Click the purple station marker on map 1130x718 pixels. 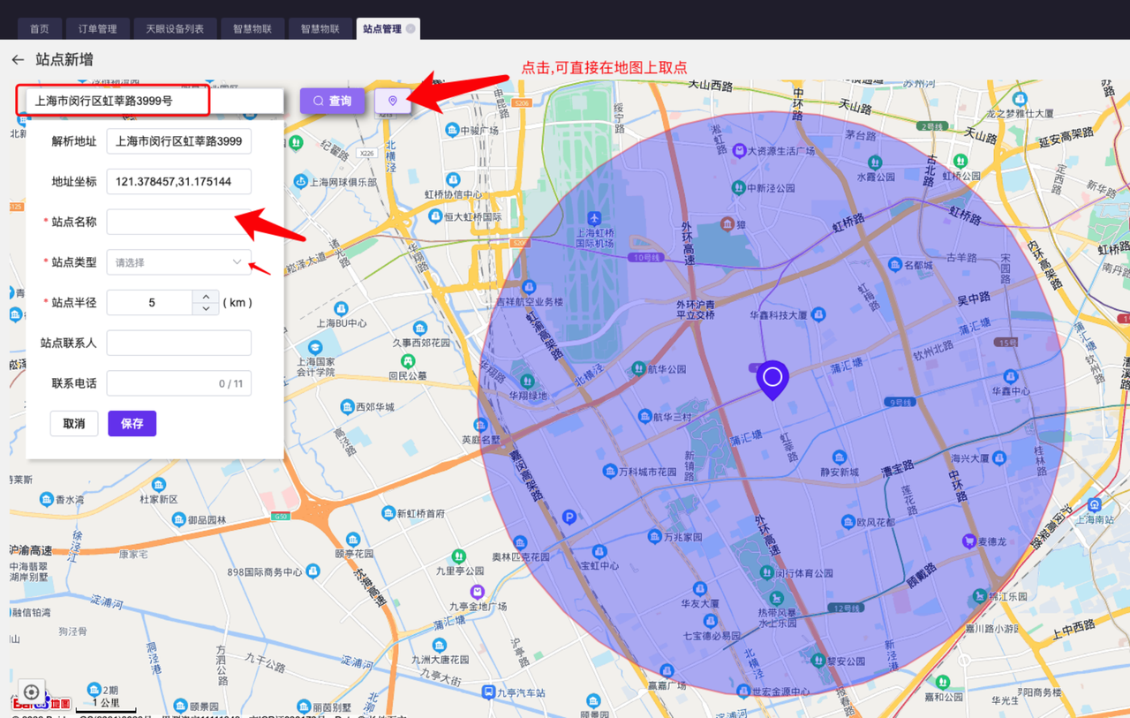[x=772, y=380]
